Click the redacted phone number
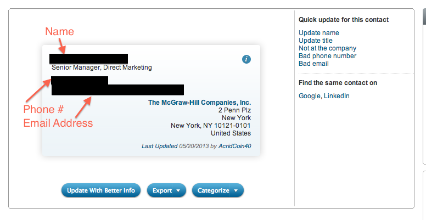 click(80, 81)
